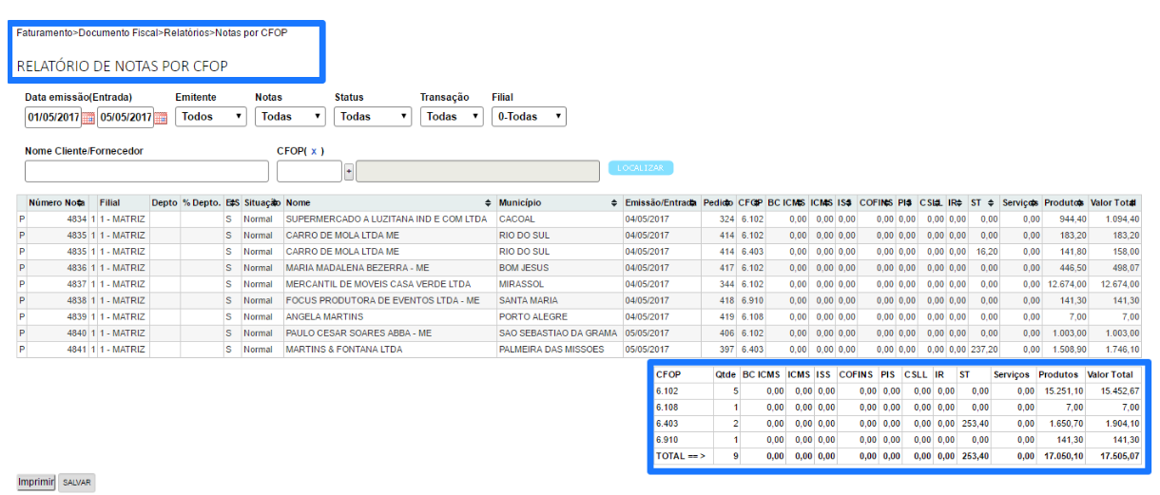Expand the Emitente dropdown

211,117
